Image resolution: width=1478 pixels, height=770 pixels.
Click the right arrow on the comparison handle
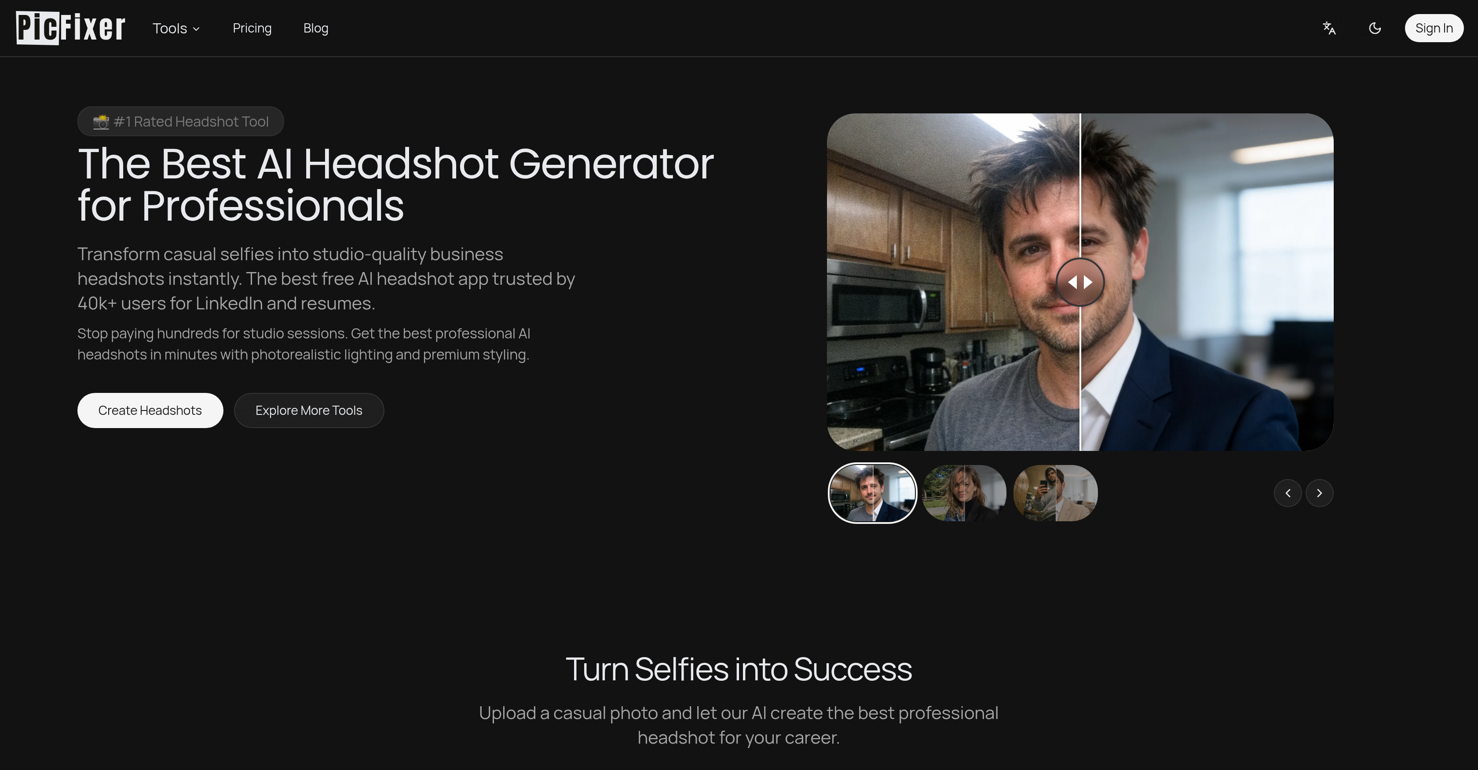point(1088,282)
